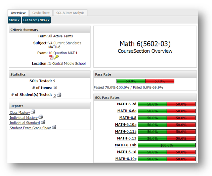This screenshot has width=212, height=176.
Task: Click the MATH-6.14b 100.0% green bar
Action: (167, 145)
